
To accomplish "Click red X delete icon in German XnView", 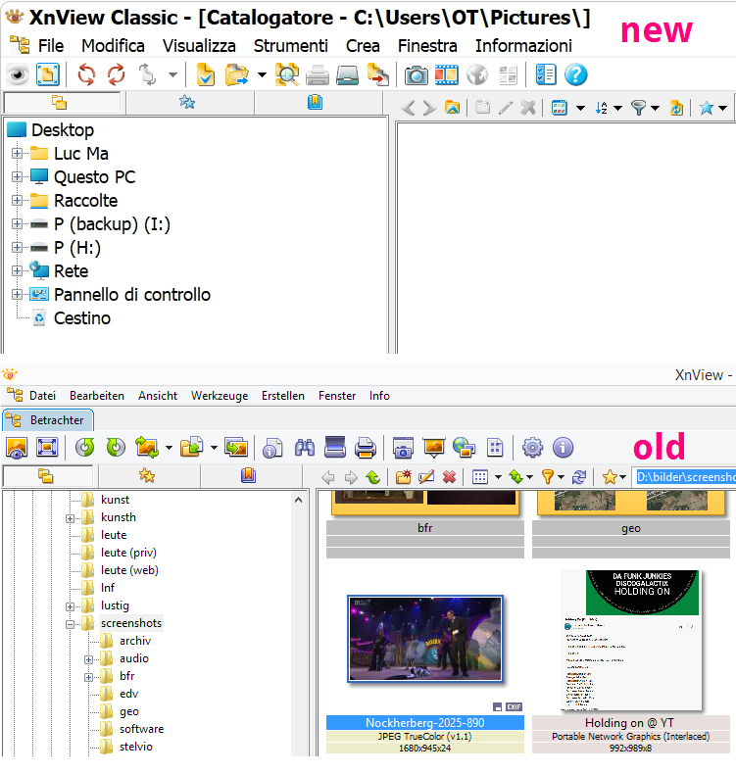I will (449, 477).
